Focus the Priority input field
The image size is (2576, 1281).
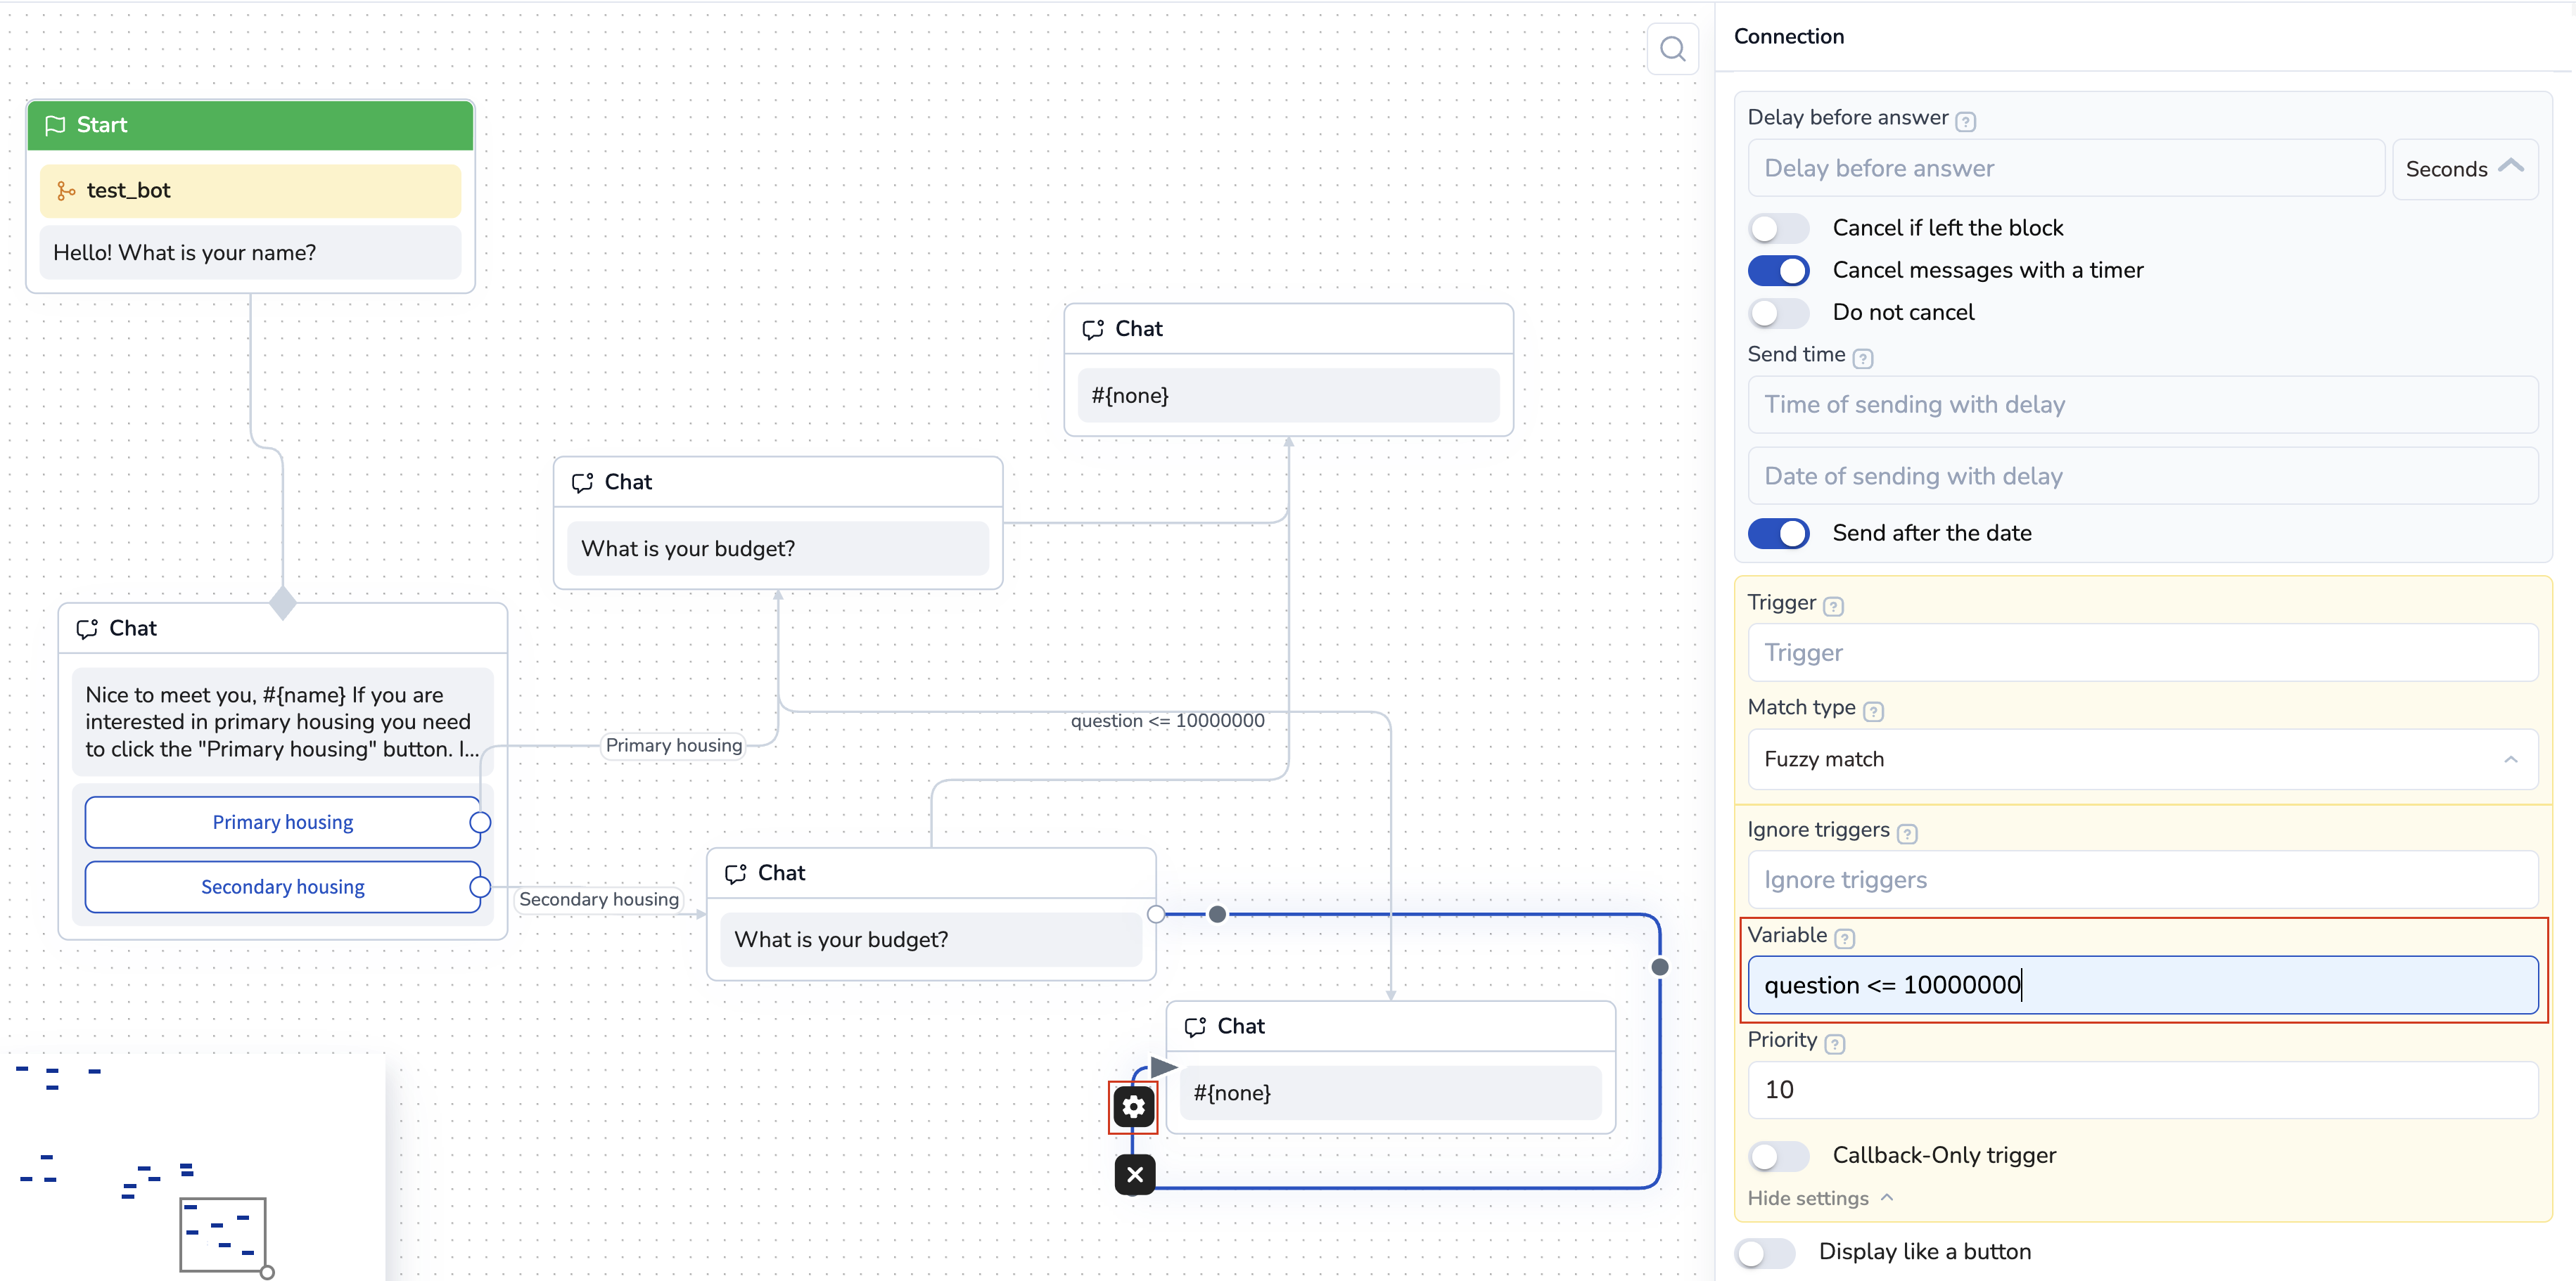[x=2142, y=1089]
